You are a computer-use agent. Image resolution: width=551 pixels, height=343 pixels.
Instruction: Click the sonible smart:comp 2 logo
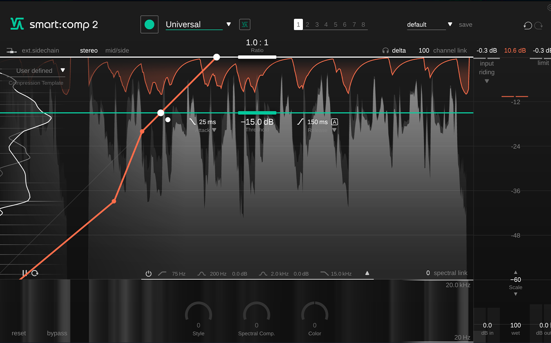pyautogui.click(x=54, y=24)
